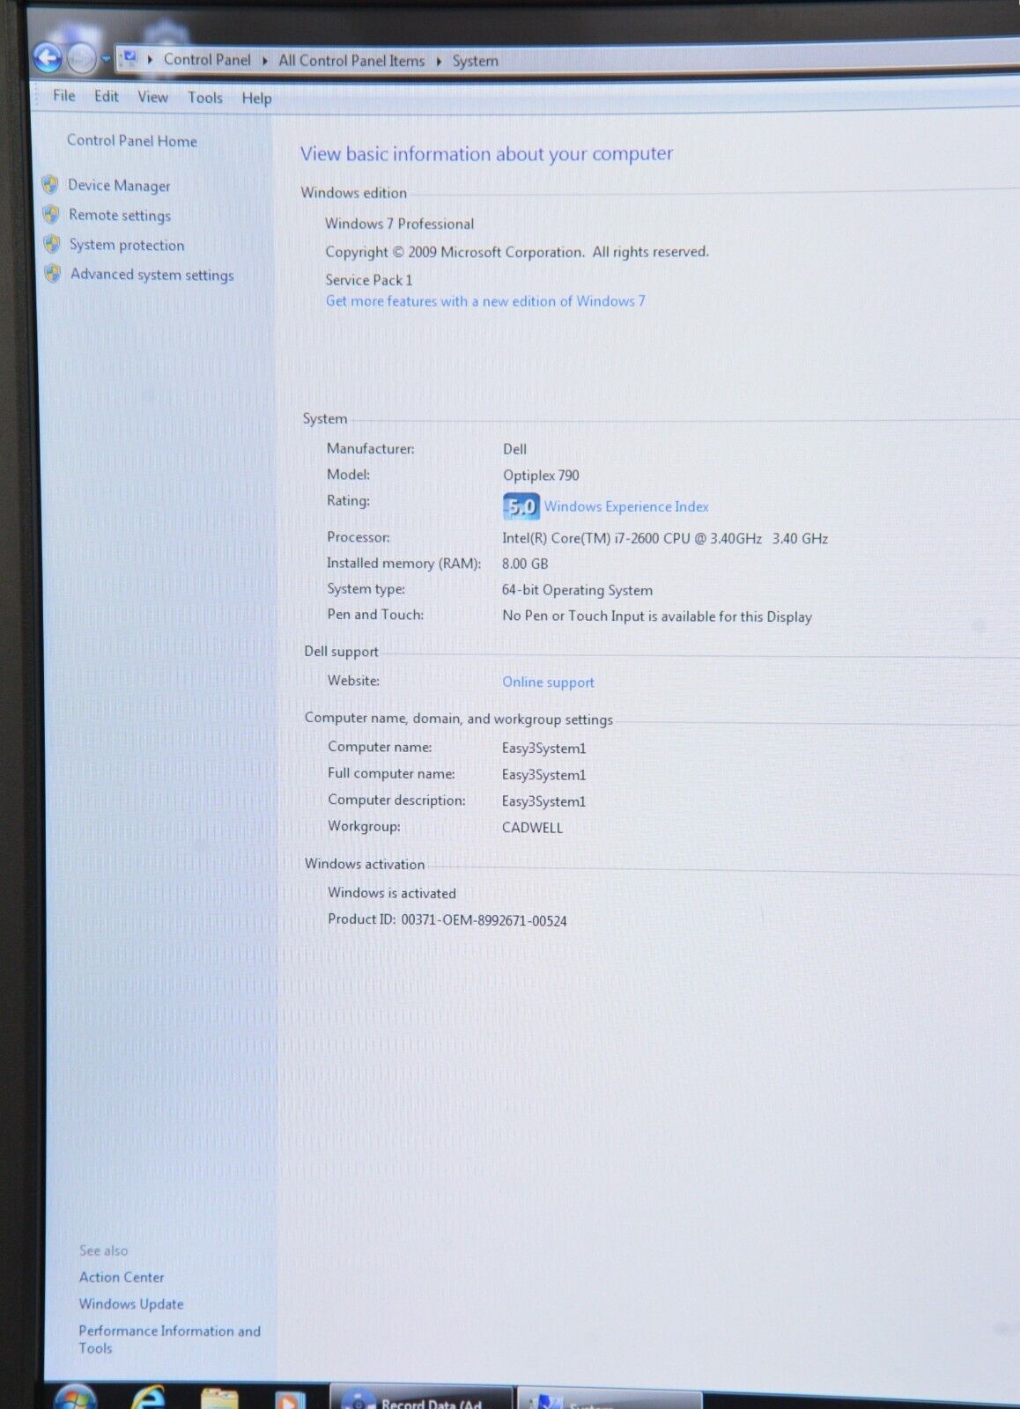Image resolution: width=1020 pixels, height=1409 pixels.
Task: Open the File menu
Action: click(64, 95)
